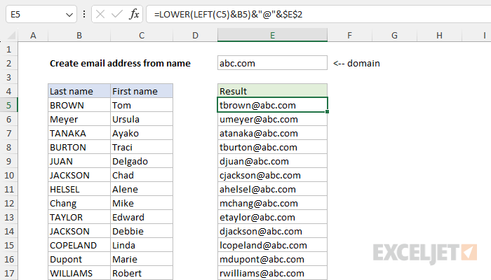Select row 1 header
The height and width of the screenshot is (280, 491).
(8, 49)
